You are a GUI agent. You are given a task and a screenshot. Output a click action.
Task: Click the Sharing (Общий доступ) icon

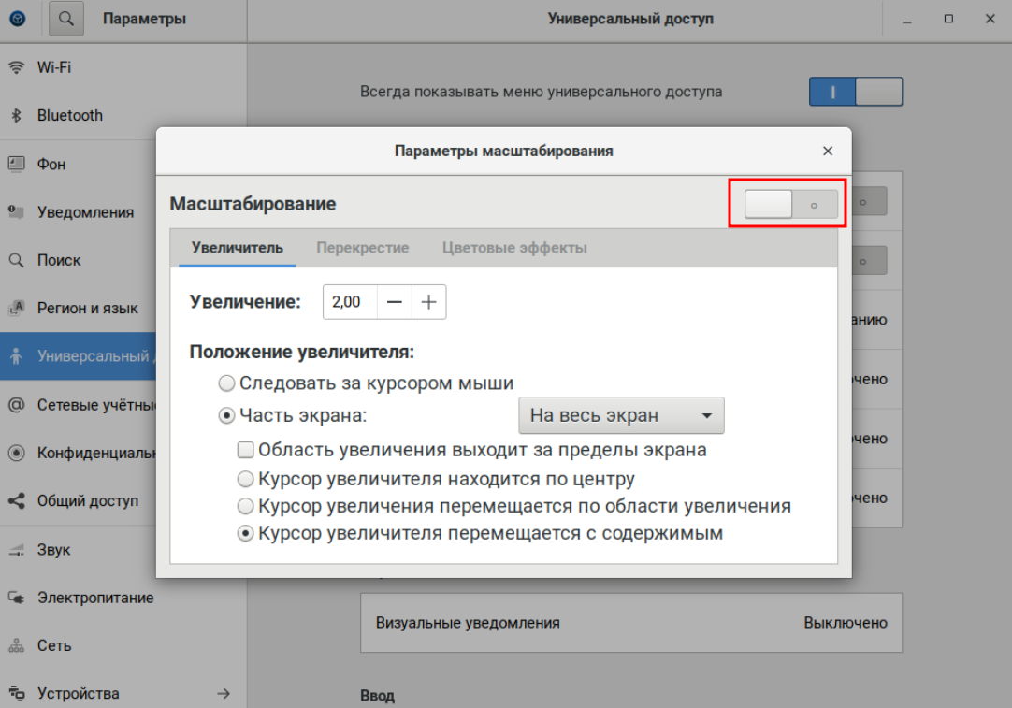(x=16, y=501)
